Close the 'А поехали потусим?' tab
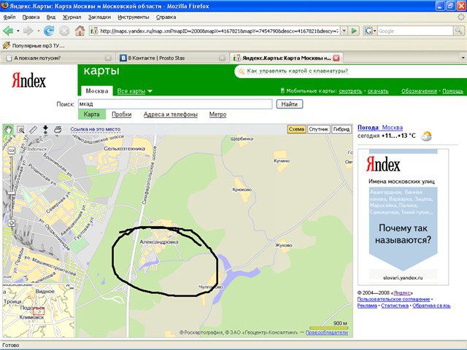 point(108,58)
